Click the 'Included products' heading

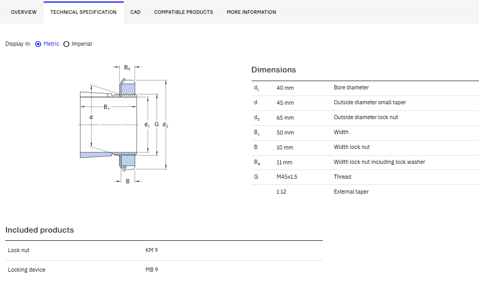tap(40, 230)
